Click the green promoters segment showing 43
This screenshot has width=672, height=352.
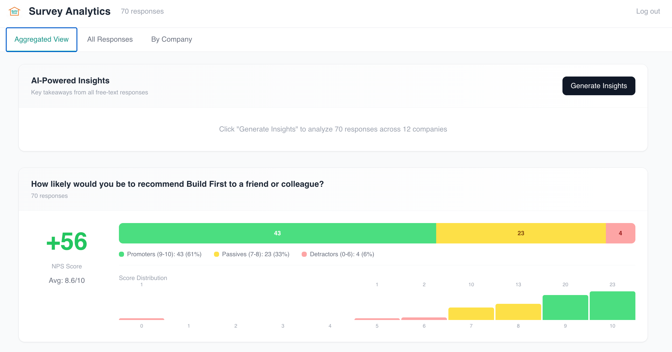[x=277, y=233]
